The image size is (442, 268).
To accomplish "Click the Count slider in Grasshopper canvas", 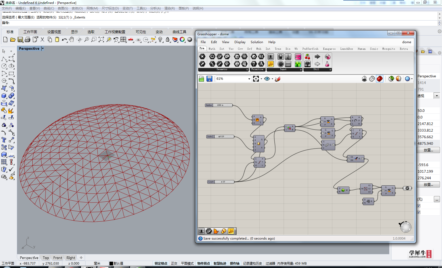I will 221,182.
